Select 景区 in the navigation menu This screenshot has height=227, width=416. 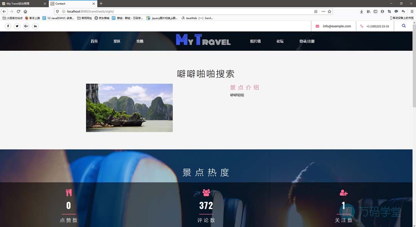pyautogui.click(x=117, y=41)
